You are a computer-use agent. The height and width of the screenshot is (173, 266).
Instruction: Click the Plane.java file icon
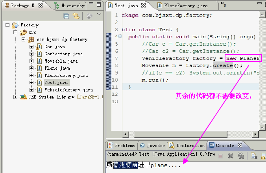click(39, 68)
